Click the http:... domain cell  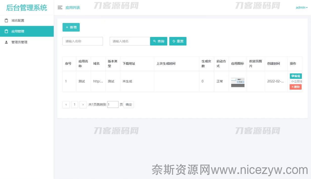tap(98, 81)
